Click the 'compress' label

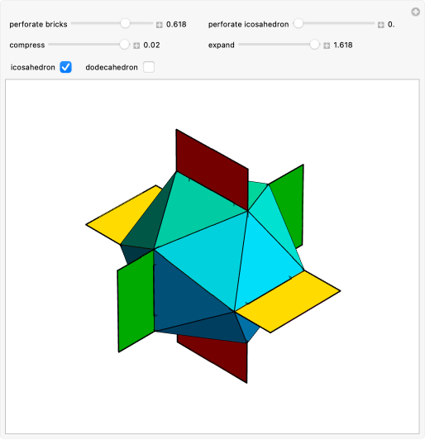(x=27, y=45)
